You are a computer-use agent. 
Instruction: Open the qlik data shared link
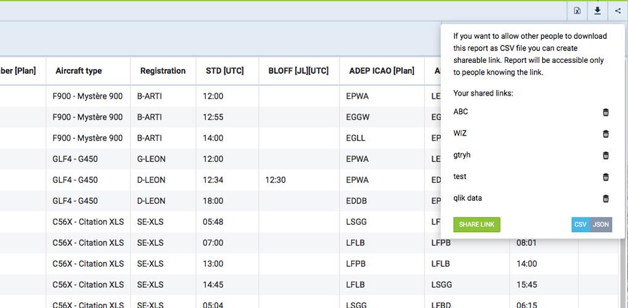tap(467, 198)
